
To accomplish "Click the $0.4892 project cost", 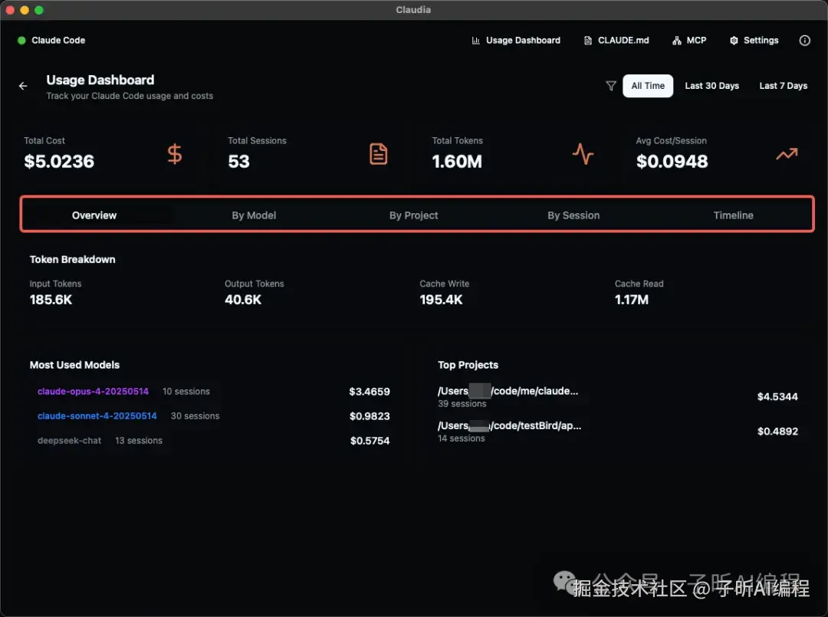I will tap(777, 432).
